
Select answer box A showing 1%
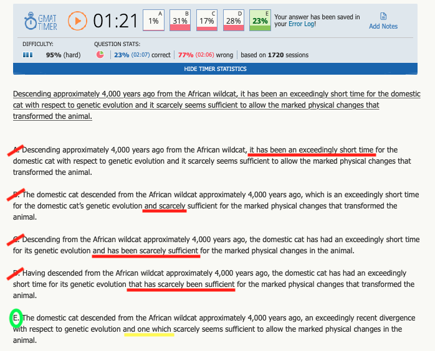point(153,21)
